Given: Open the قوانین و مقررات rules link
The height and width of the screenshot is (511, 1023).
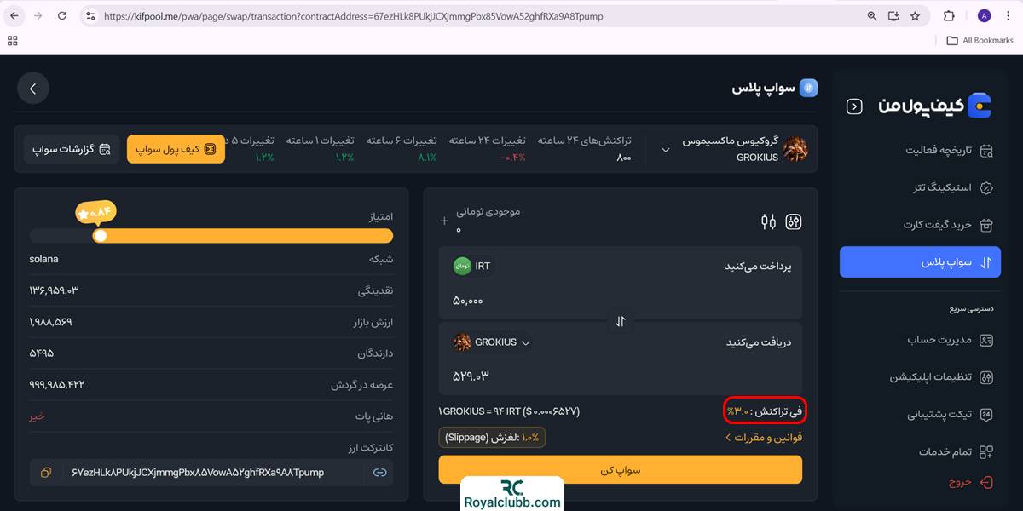Looking at the screenshot, I should (x=763, y=438).
